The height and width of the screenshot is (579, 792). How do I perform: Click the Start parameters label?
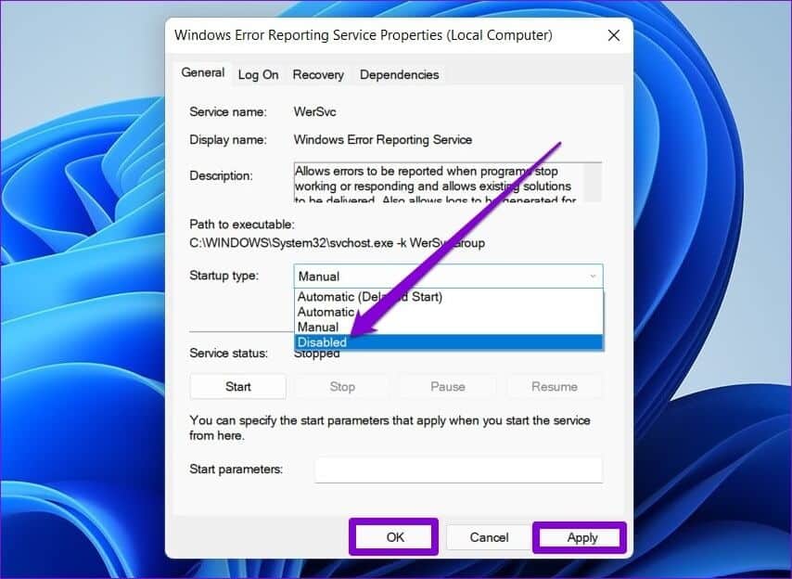pos(236,470)
